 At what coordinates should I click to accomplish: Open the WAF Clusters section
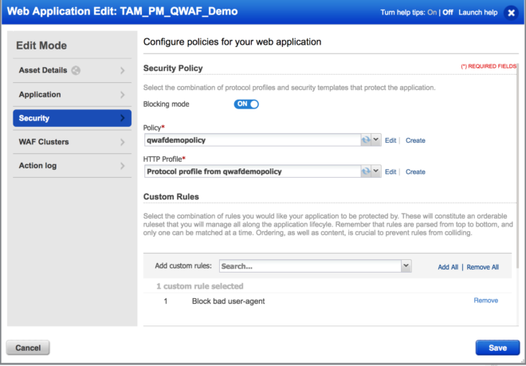pos(72,142)
